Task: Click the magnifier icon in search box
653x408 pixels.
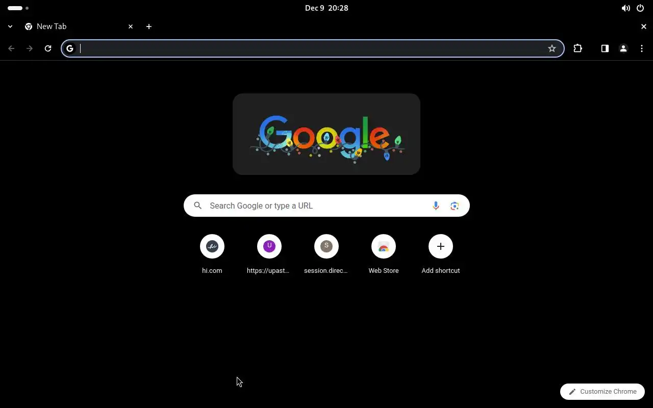Action: [x=197, y=206]
